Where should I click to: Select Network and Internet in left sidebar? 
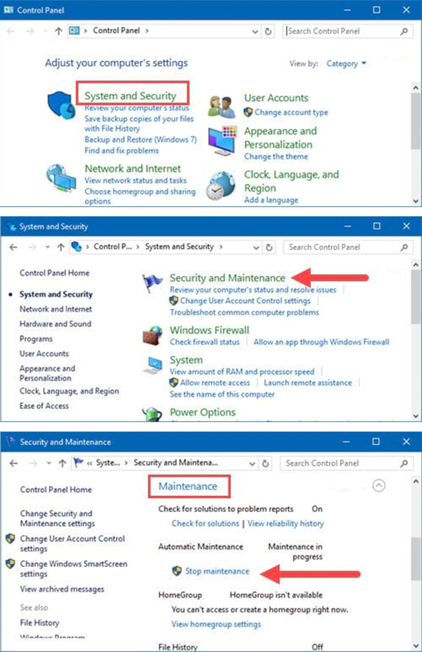click(x=56, y=309)
